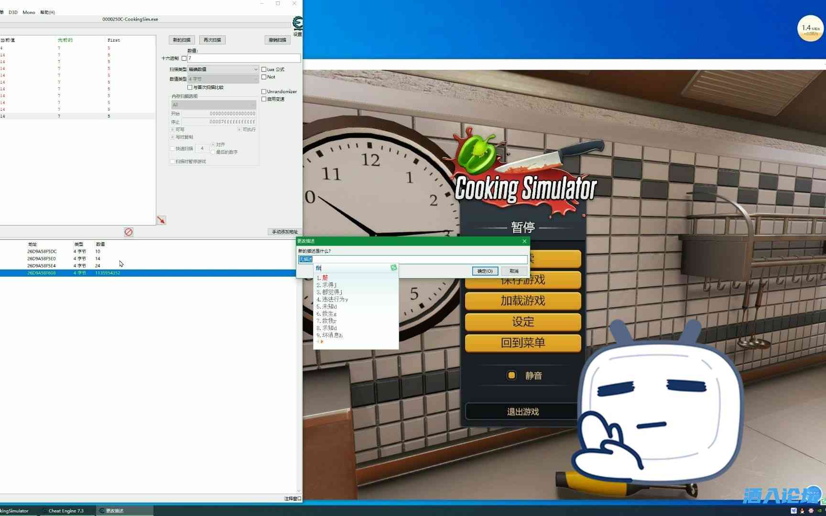Click the red circle clear-list icon
826x516 pixels.
click(x=129, y=232)
